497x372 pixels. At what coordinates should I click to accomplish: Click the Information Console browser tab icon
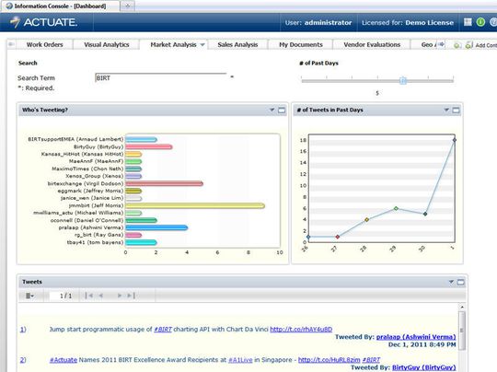[x=9, y=6]
